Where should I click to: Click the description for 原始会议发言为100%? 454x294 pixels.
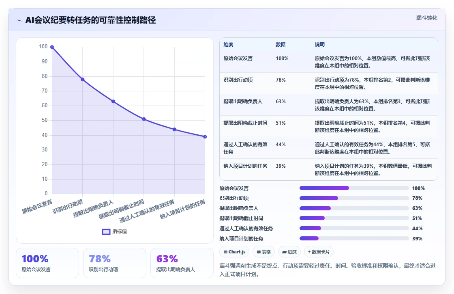[x=373, y=62]
